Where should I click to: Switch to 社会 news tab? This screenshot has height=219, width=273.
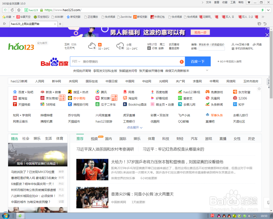tap(26, 139)
